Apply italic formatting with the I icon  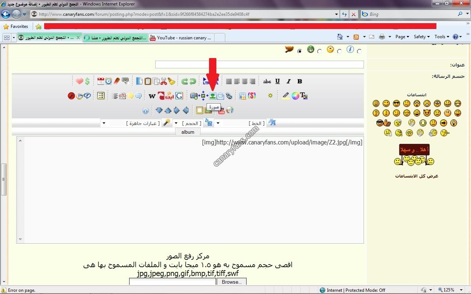[x=288, y=81]
